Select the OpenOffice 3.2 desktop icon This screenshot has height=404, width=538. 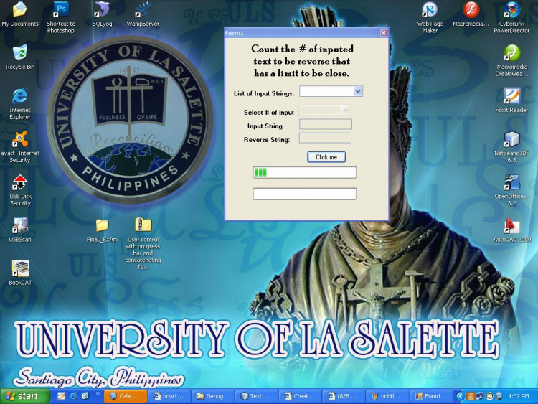(x=511, y=190)
